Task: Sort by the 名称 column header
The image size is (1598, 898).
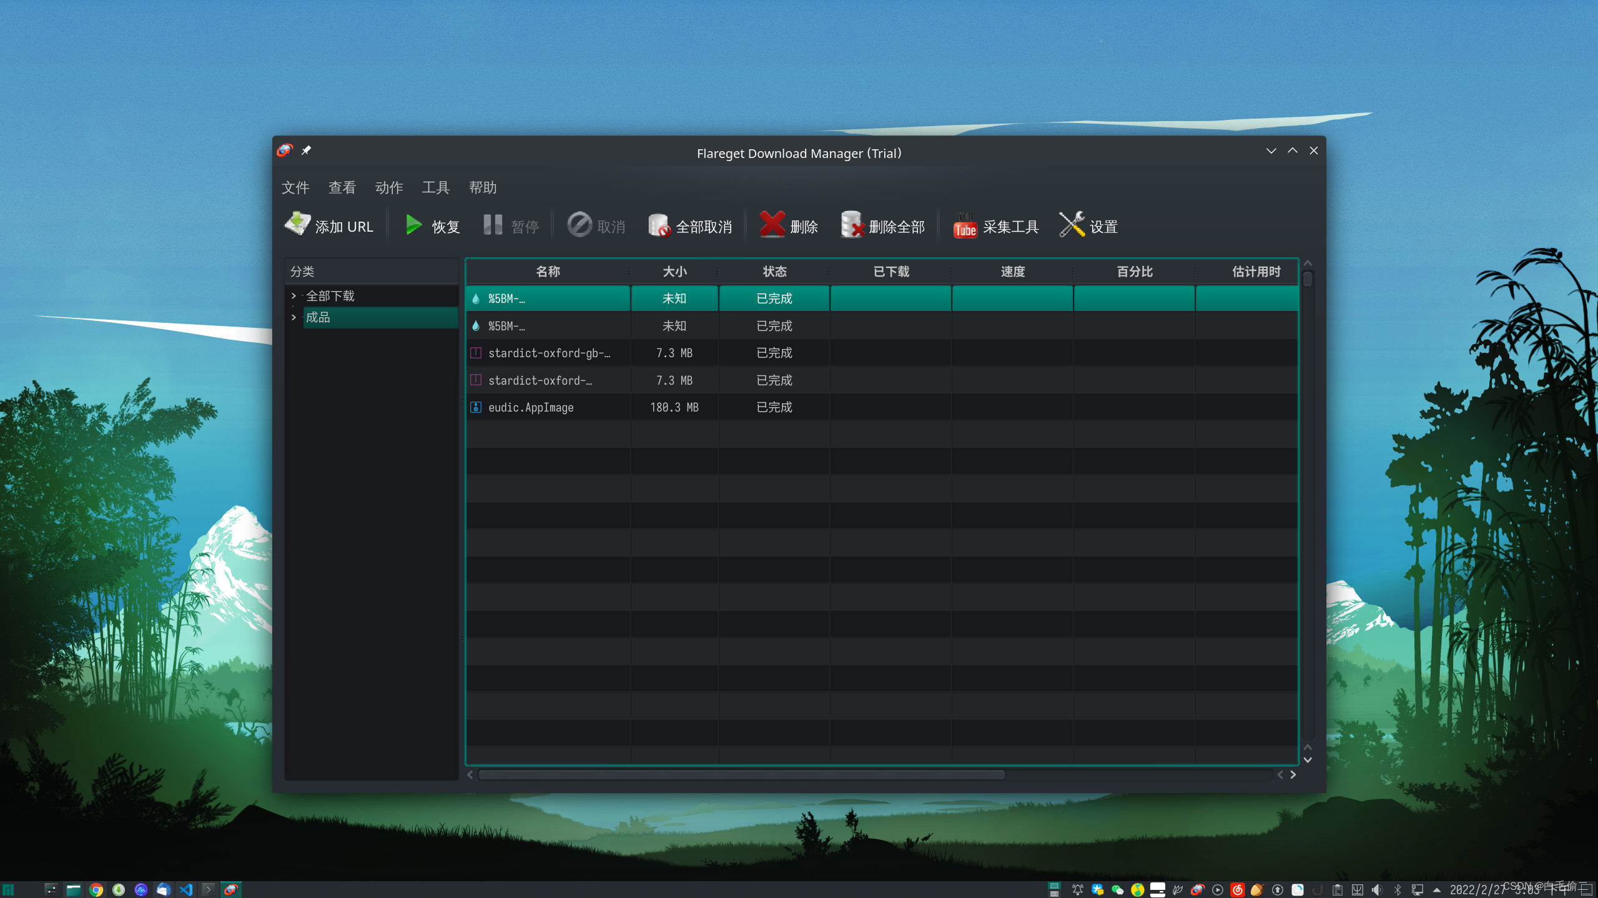Action: tap(548, 272)
